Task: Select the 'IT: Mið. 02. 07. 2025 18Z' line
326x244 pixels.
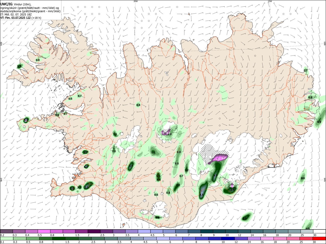Action: coord(16,14)
